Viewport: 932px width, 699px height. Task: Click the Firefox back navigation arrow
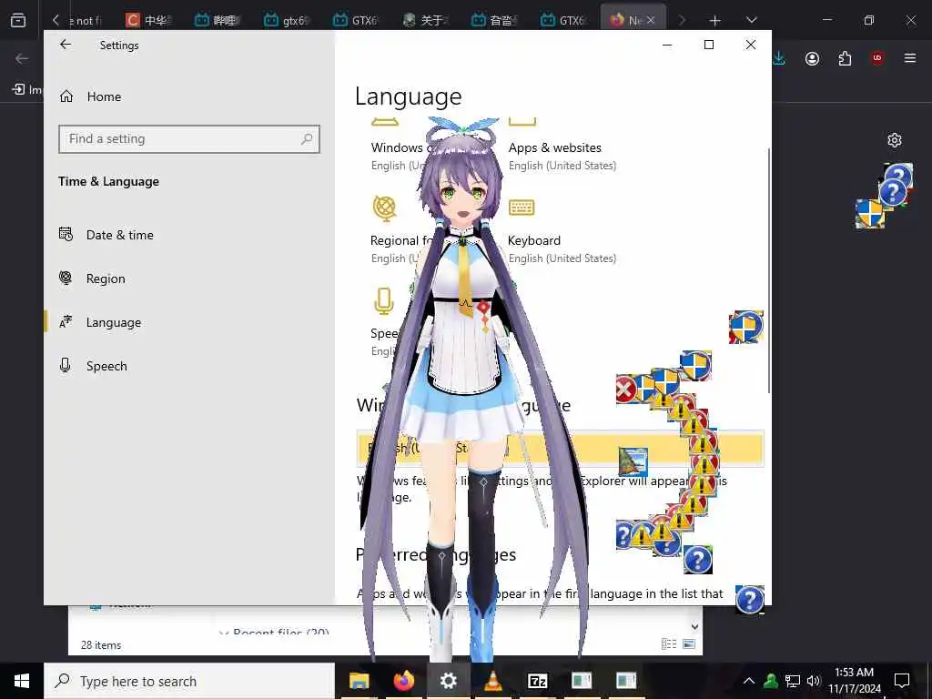point(22,58)
